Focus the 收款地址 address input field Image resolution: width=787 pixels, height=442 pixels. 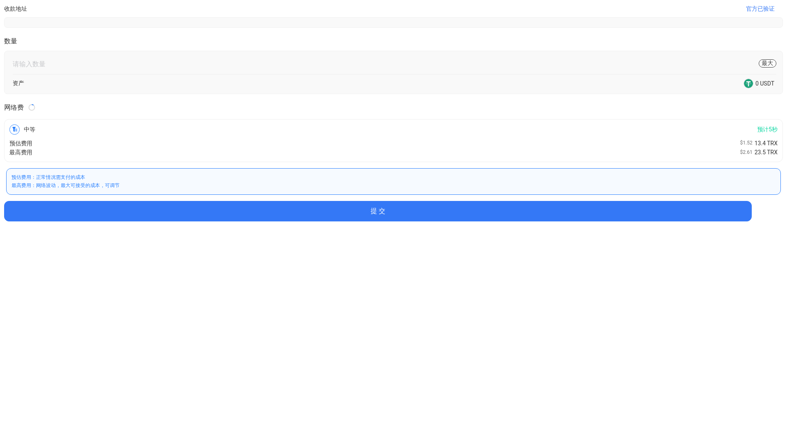(393, 23)
